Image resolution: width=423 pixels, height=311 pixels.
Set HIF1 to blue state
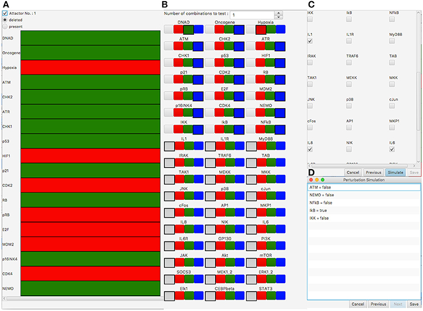point(280,63)
